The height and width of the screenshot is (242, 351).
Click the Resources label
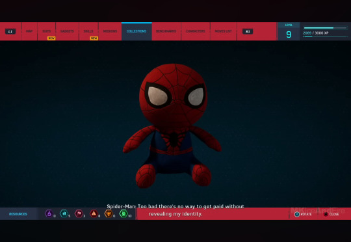click(x=18, y=214)
